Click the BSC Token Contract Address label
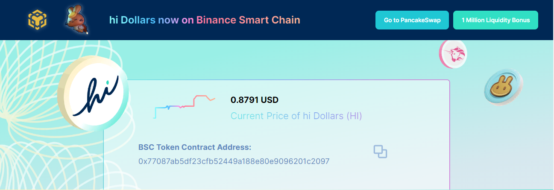Viewport: 554px width, 190px height. click(x=195, y=147)
